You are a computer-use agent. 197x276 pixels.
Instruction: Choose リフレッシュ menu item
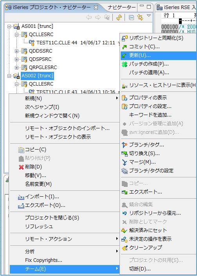[65, 227]
